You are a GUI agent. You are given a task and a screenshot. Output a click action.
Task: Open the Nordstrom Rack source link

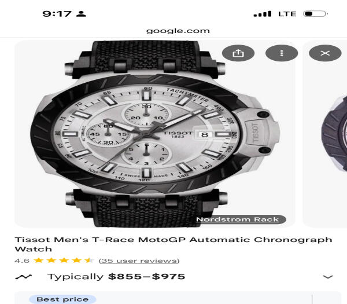237,219
